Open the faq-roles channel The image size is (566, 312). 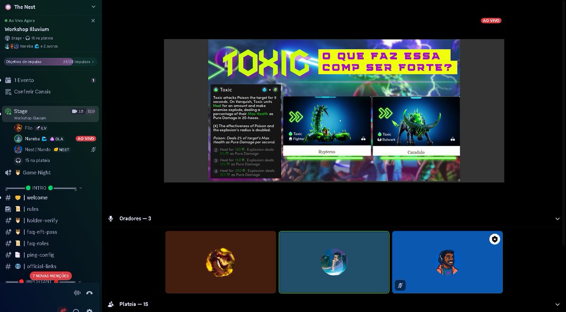pyautogui.click(x=50, y=243)
